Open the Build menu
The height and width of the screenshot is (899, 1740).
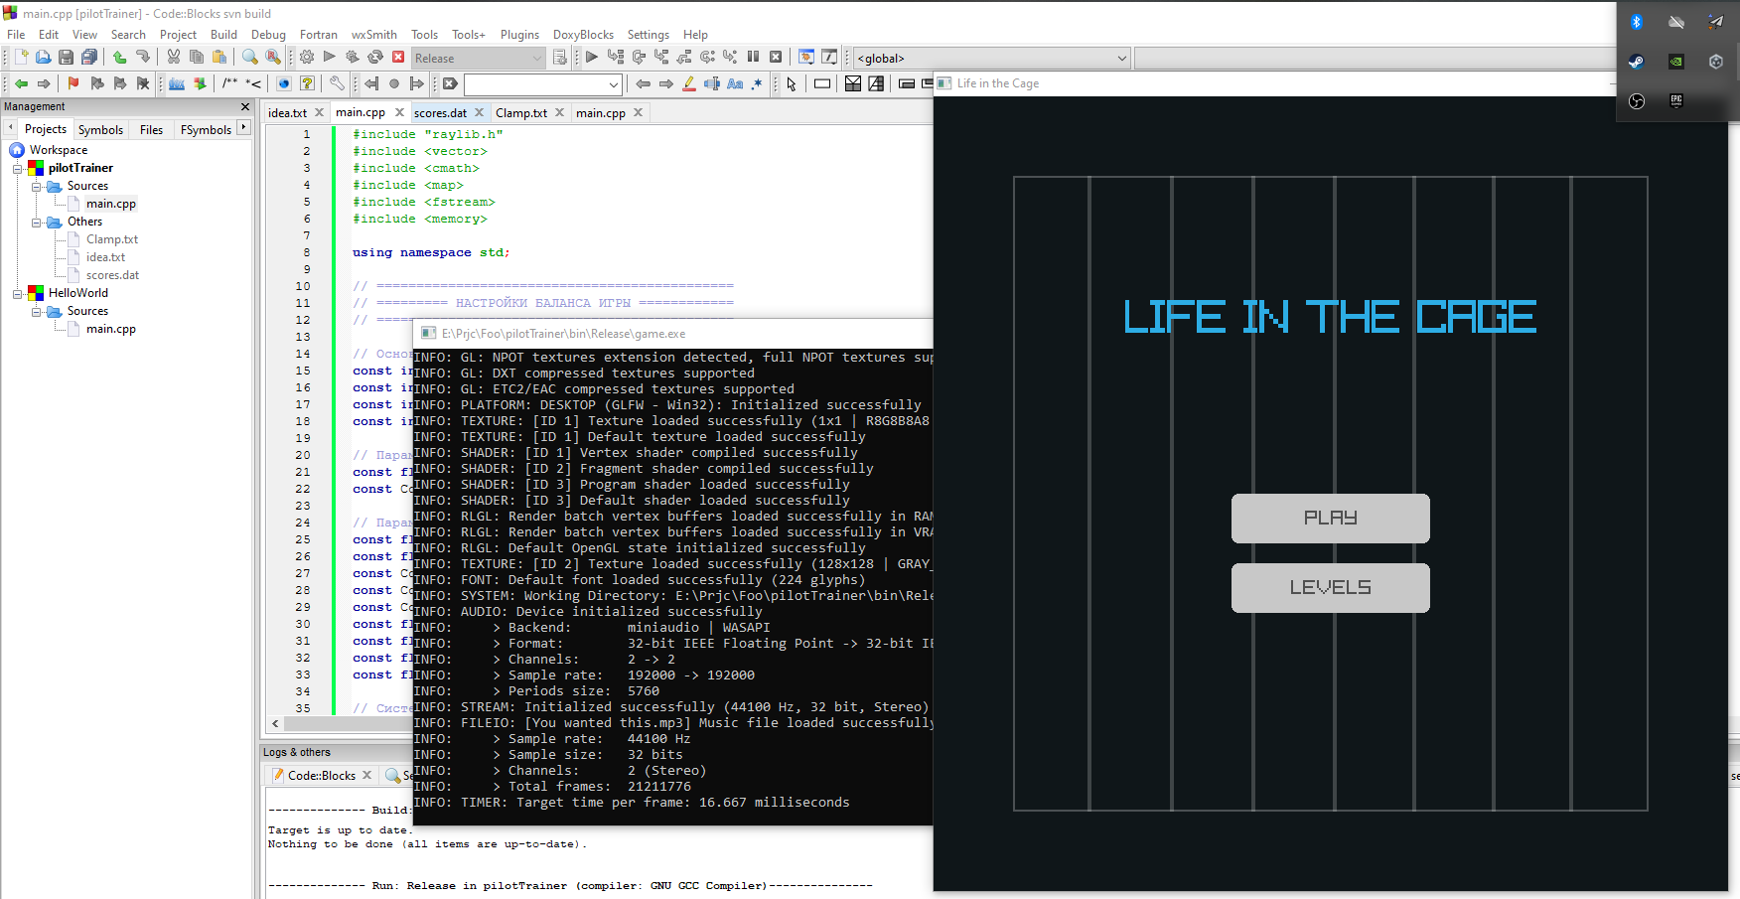[223, 34]
